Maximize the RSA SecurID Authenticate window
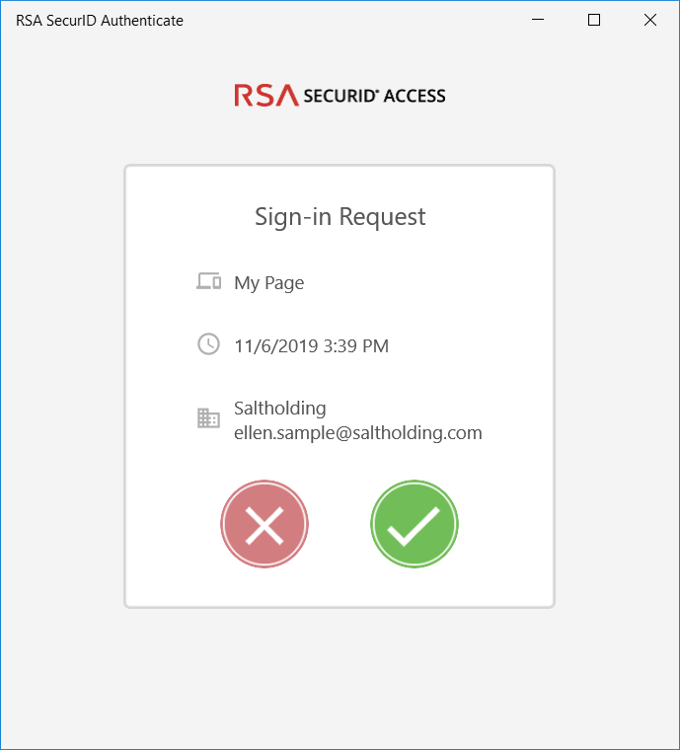680x750 pixels. point(594,20)
